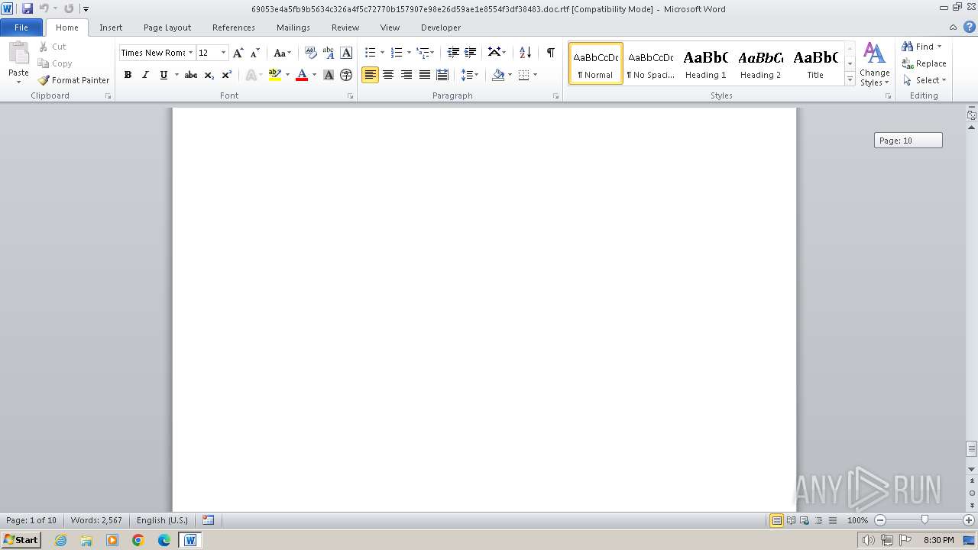
Task: Apply the Heading 1 style
Action: coord(706,63)
